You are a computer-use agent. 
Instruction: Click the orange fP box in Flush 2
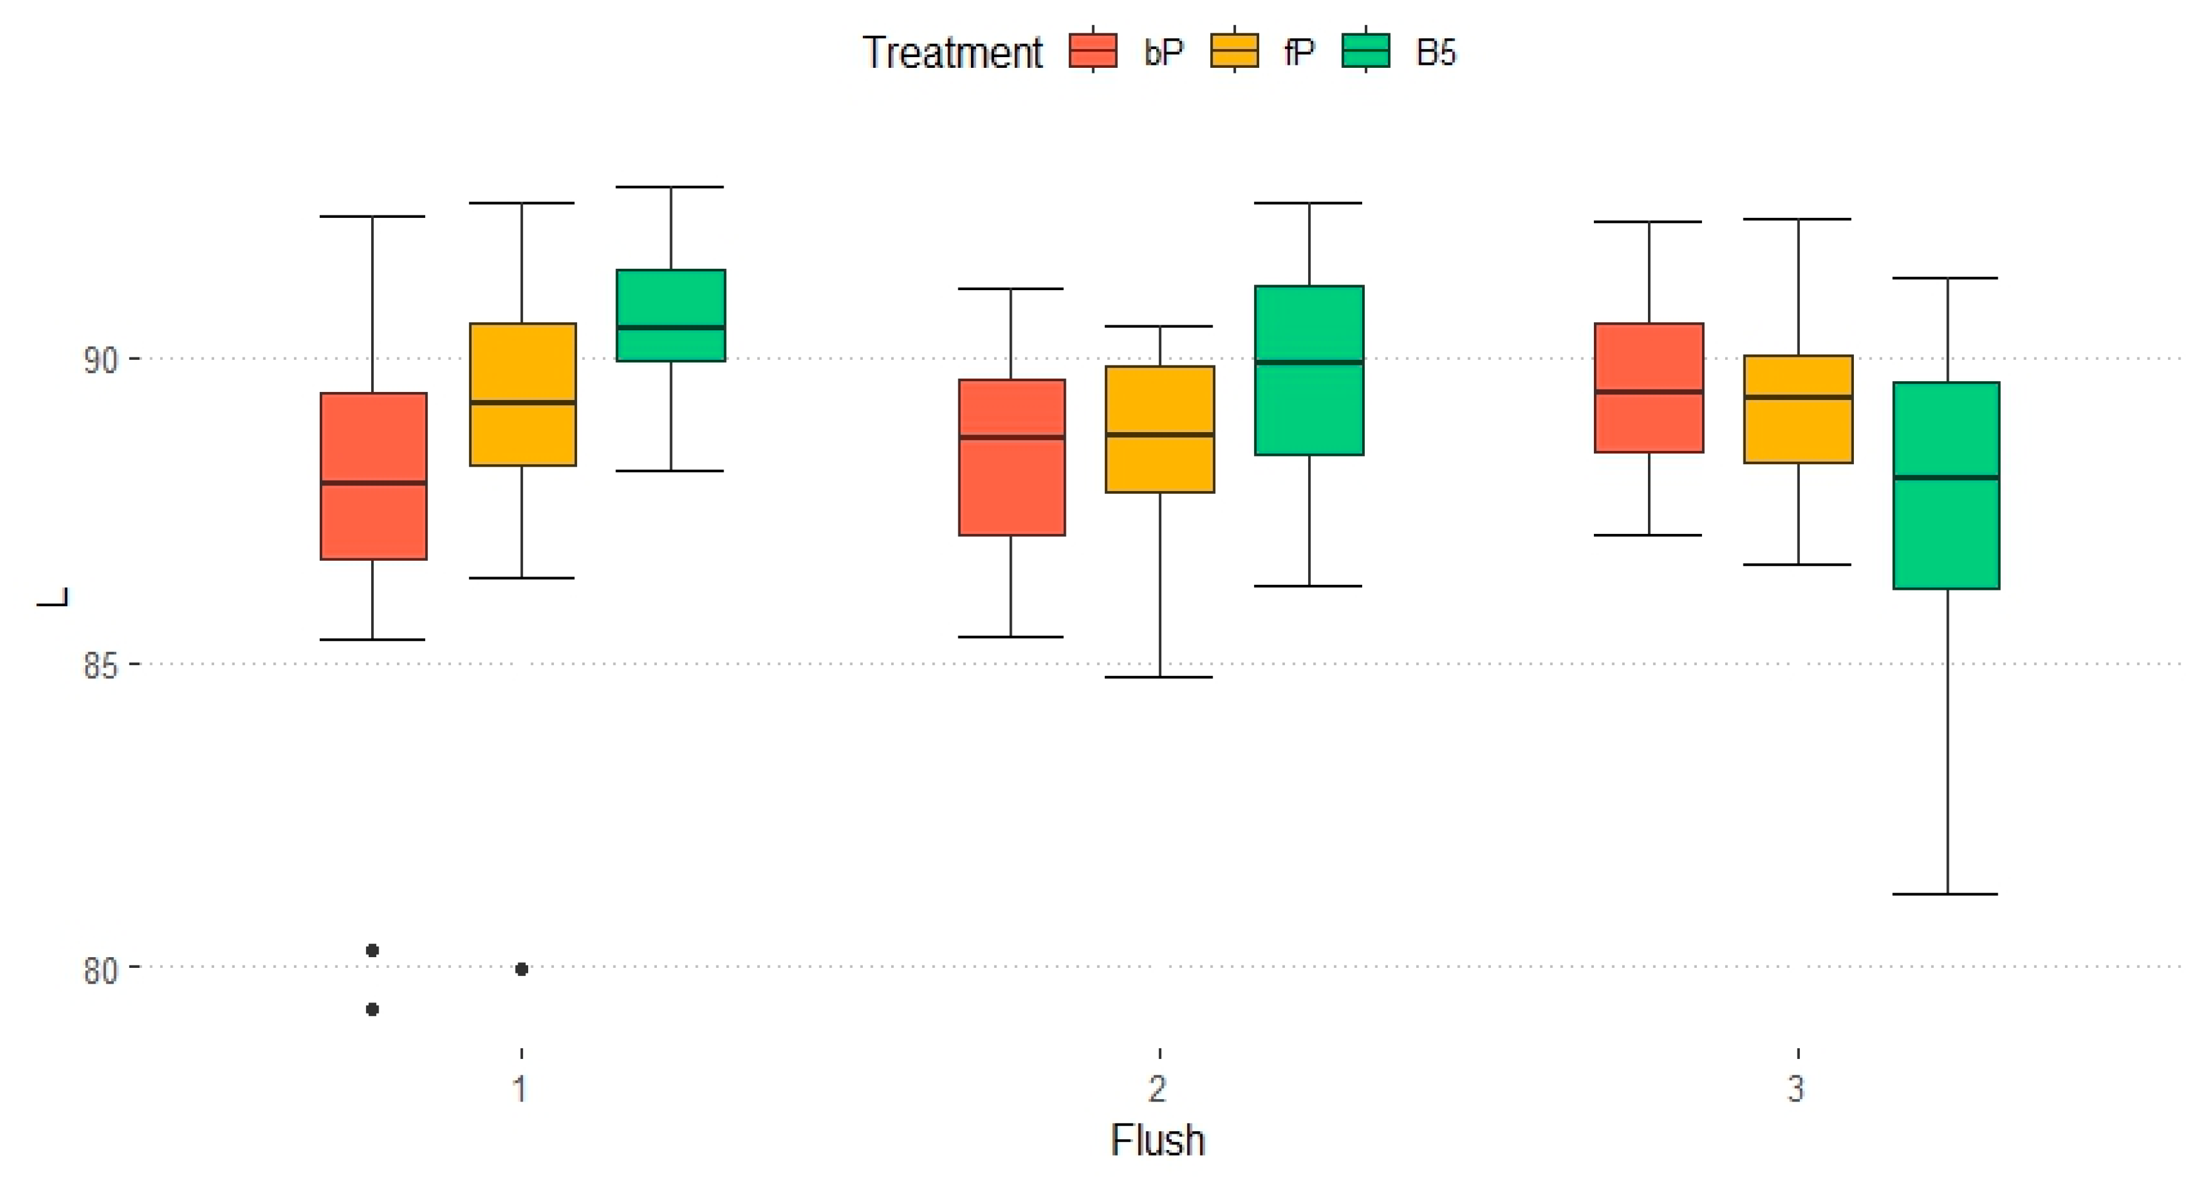point(1160,429)
